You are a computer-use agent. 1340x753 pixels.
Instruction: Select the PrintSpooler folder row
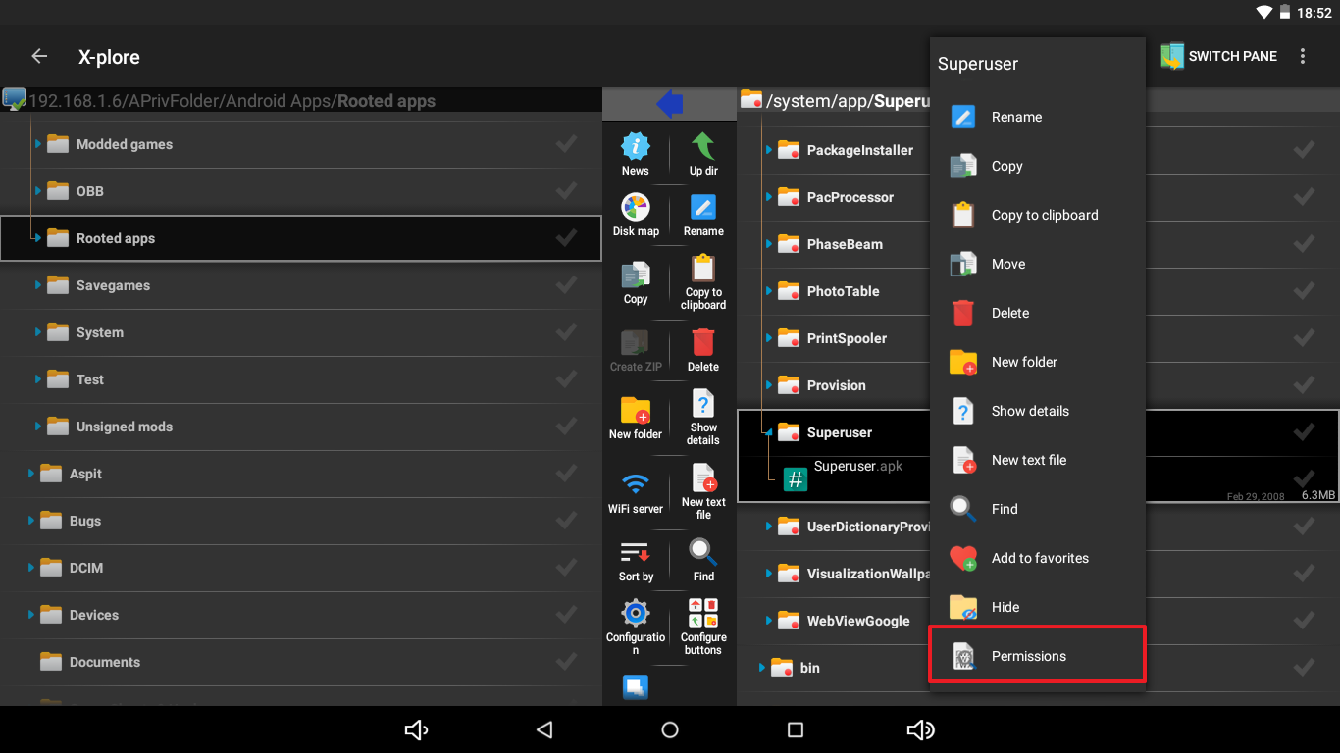tap(1038, 338)
